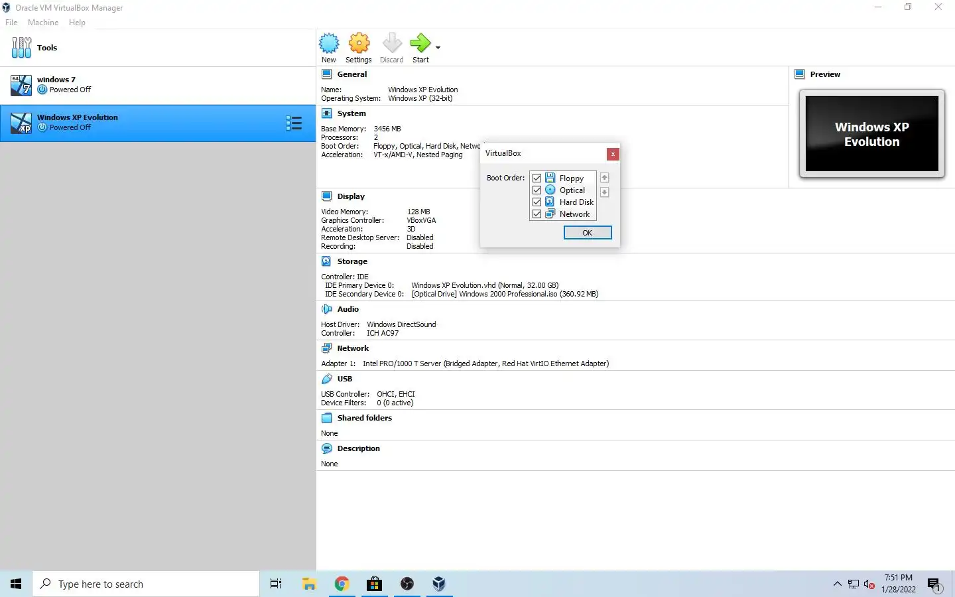Screen dimensions: 955x597
Task: Click the Windows XP Evolution preview thumbnail
Action: coord(872,134)
